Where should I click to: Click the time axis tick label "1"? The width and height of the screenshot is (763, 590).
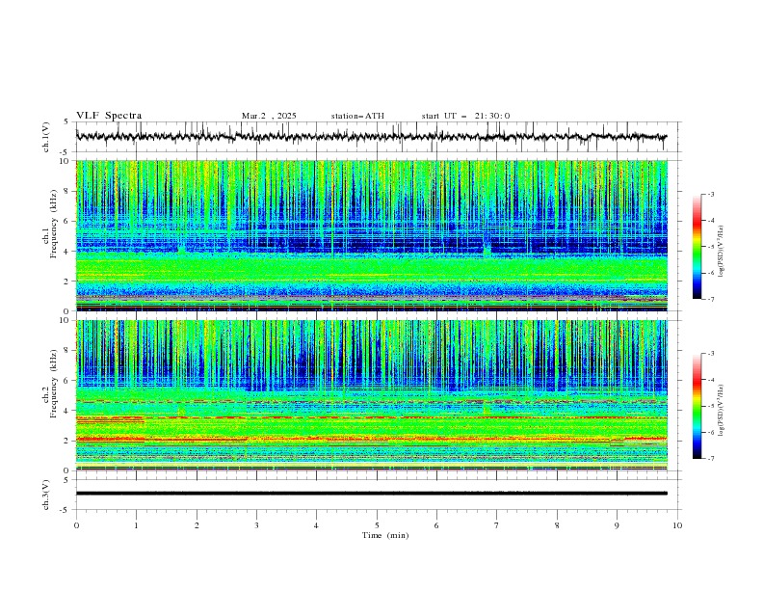[136, 525]
